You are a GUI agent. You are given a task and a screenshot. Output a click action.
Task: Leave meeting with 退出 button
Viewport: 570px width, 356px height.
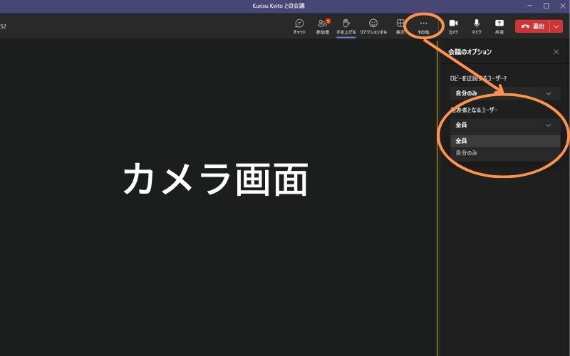(532, 26)
